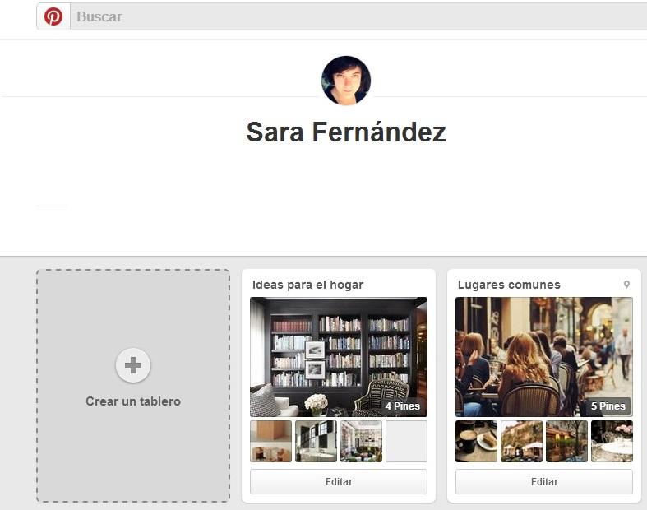Screen dimensions: 647x510
Task: Open the "Ideas para el hogar" board title
Action: (x=307, y=285)
